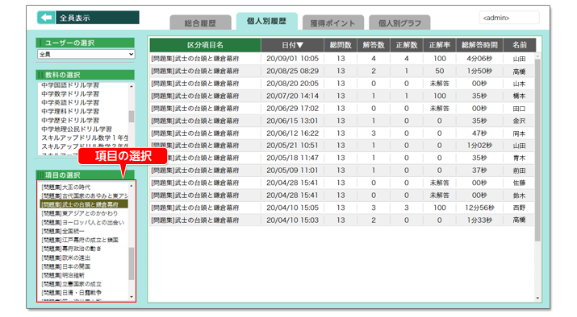Click the 総解答時間 column header
The width and height of the screenshot is (577, 317).
(479, 45)
